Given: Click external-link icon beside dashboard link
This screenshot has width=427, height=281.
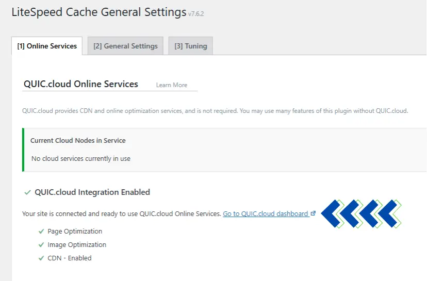Looking at the screenshot, I should point(313,213).
